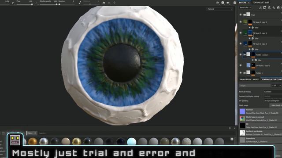The height and width of the screenshot is (158, 282).
Task: Expand the Pupil folder icon
Action: 245,14
